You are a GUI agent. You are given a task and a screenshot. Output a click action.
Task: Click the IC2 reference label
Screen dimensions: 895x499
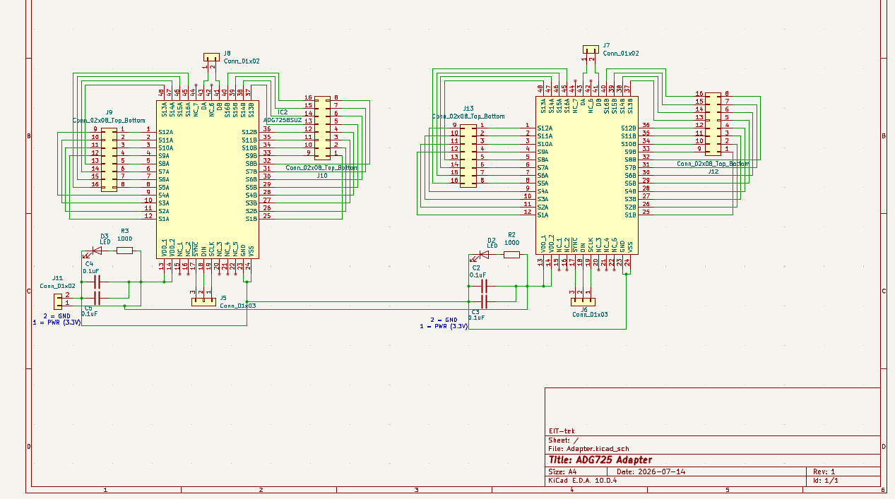click(283, 112)
